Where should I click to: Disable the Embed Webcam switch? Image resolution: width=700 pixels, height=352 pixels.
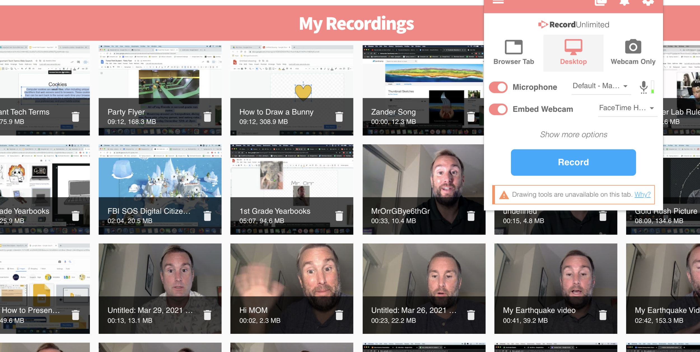tap(498, 109)
